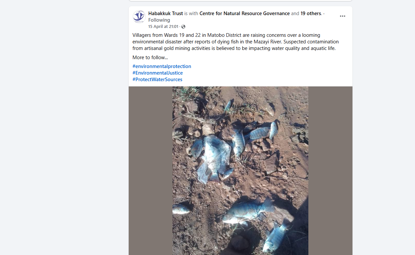
Task: Click the word 'with' in post header
Action: click(194, 13)
